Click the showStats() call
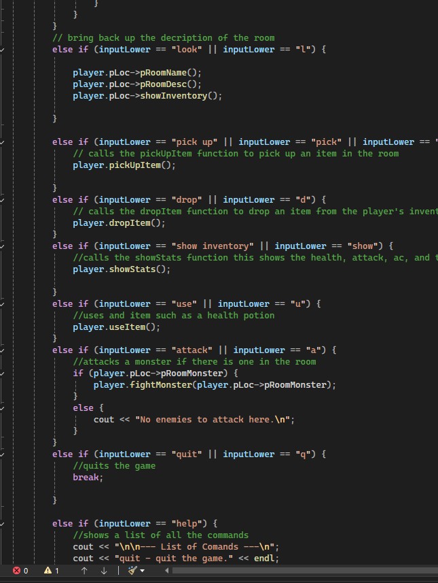This screenshot has width=438, height=583. tap(137, 269)
